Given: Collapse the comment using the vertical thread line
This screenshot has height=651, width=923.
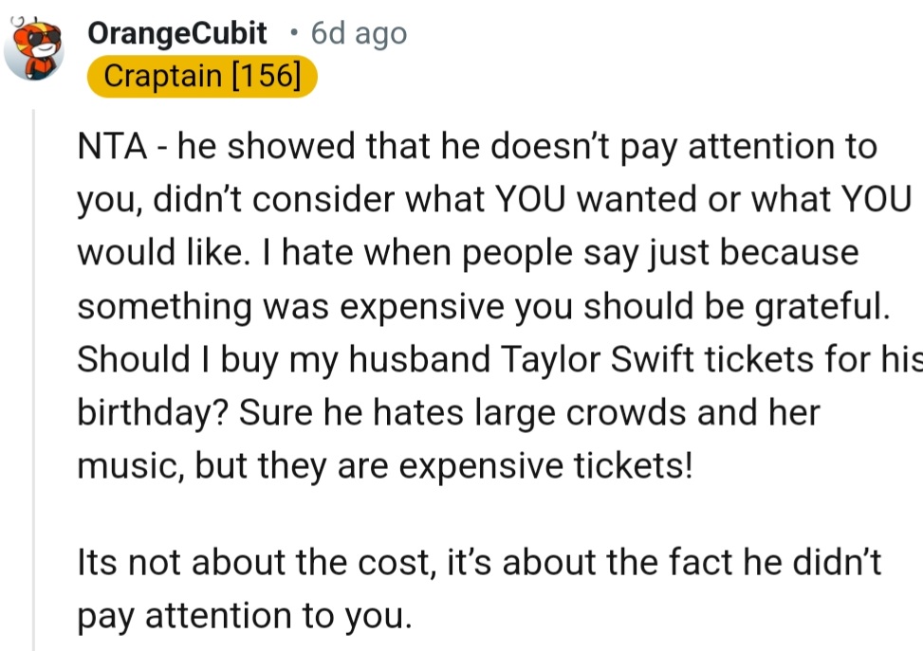Looking at the screenshot, I should coord(34,379).
